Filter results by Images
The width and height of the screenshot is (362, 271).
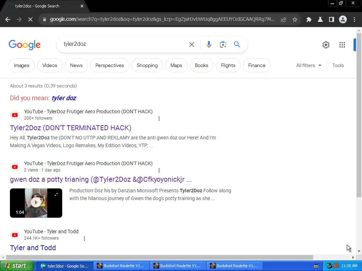22,65
